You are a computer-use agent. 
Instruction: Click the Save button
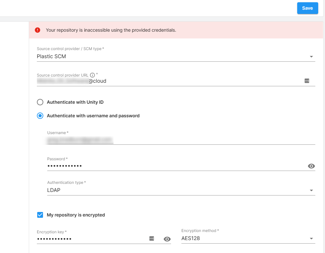(x=307, y=8)
